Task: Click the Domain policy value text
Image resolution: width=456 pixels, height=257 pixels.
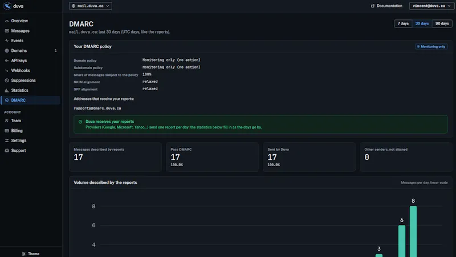Action: [x=172, y=60]
